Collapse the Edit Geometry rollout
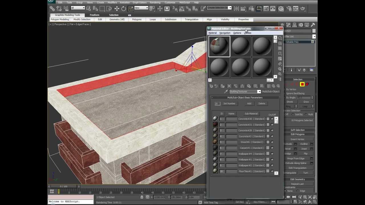Image resolution: width=365 pixels, height=205 pixels. 297,179
